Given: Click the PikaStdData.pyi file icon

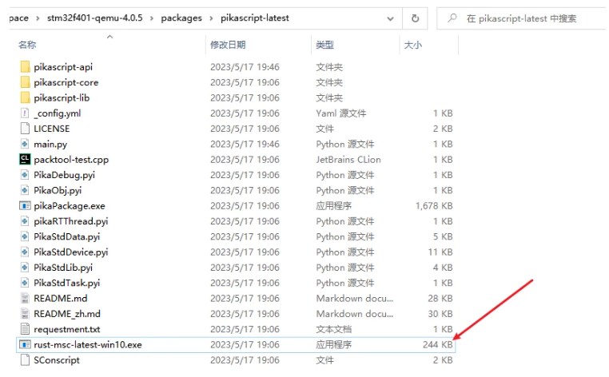Looking at the screenshot, I should (25, 236).
